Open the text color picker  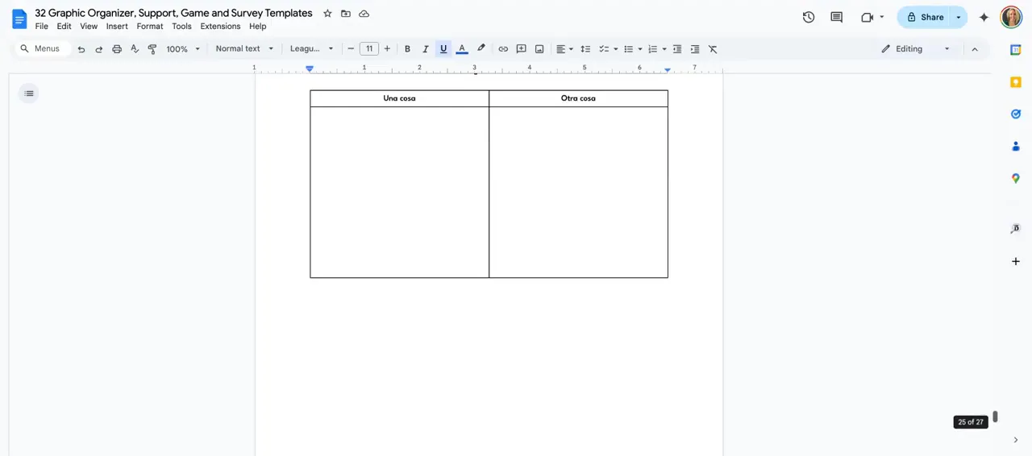462,49
